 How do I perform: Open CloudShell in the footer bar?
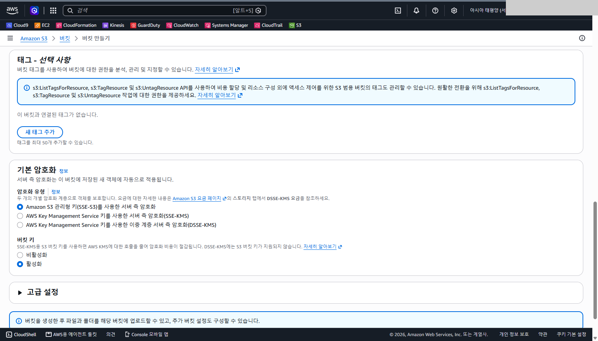coord(21,335)
